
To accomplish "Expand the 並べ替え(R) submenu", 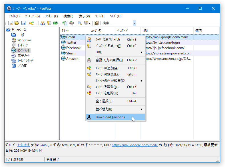I will pos(116,109).
